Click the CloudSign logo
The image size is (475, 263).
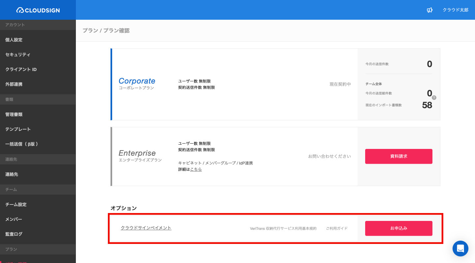38,10
